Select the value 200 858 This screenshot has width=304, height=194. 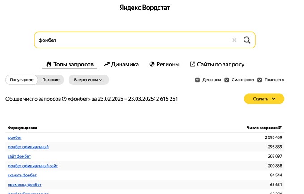tap(275, 166)
